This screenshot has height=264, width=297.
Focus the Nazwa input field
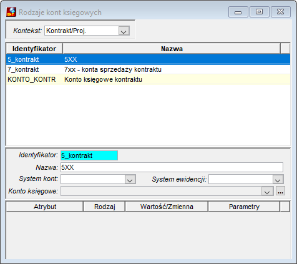172,167
